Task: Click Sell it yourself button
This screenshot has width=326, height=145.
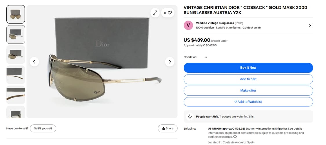Action: point(43,128)
